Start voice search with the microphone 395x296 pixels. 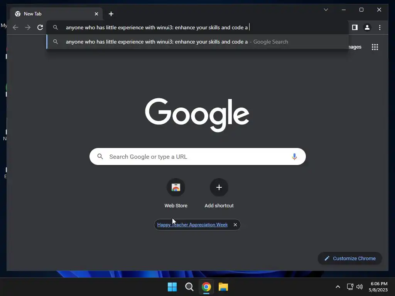[x=294, y=156]
